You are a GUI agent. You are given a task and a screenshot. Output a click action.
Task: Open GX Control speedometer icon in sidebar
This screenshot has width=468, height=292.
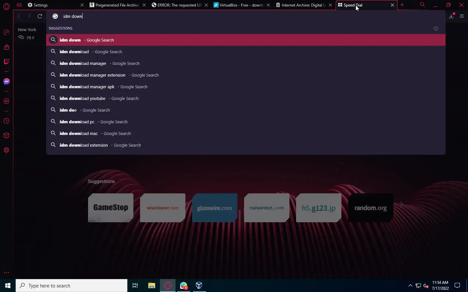[6, 32]
